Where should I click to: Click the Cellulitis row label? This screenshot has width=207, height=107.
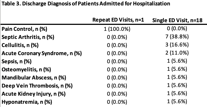coord(20,45)
